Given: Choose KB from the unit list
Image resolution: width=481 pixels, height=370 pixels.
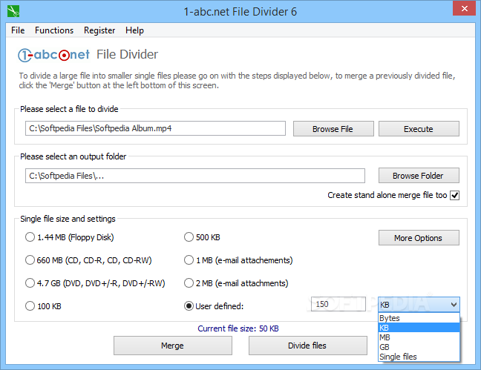Looking at the screenshot, I should click(x=419, y=328).
